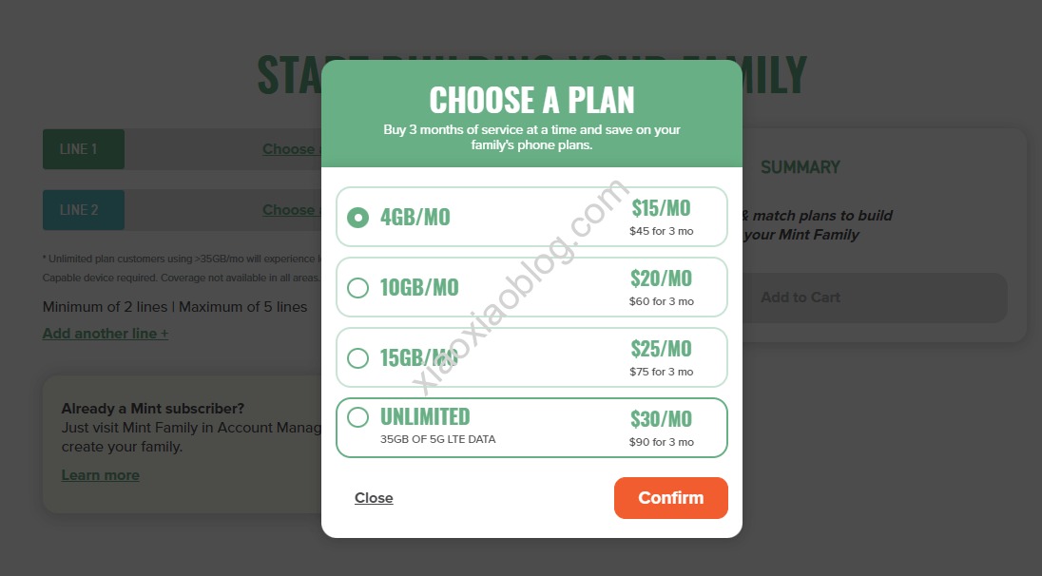The height and width of the screenshot is (576, 1042).
Task: Click the $20/MO price on the 10GB plan
Action: [x=661, y=278]
